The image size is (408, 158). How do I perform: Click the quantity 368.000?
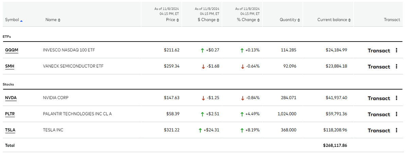point(289,130)
